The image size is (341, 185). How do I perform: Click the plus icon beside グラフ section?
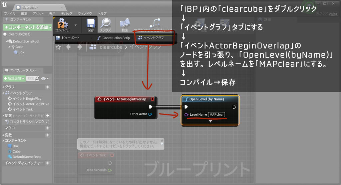point(48,87)
